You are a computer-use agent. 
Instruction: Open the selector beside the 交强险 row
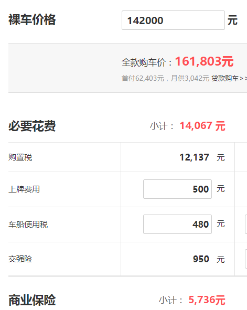point(246,259)
